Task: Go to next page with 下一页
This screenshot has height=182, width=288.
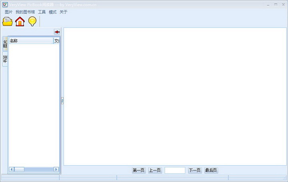Action: pyautogui.click(x=195, y=170)
